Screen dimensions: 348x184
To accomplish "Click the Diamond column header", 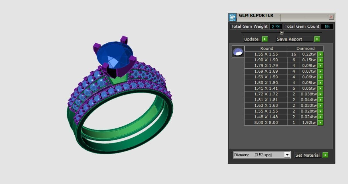I will coord(305,48).
